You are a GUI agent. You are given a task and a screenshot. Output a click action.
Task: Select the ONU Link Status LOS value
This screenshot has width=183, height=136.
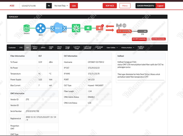point(89,103)
